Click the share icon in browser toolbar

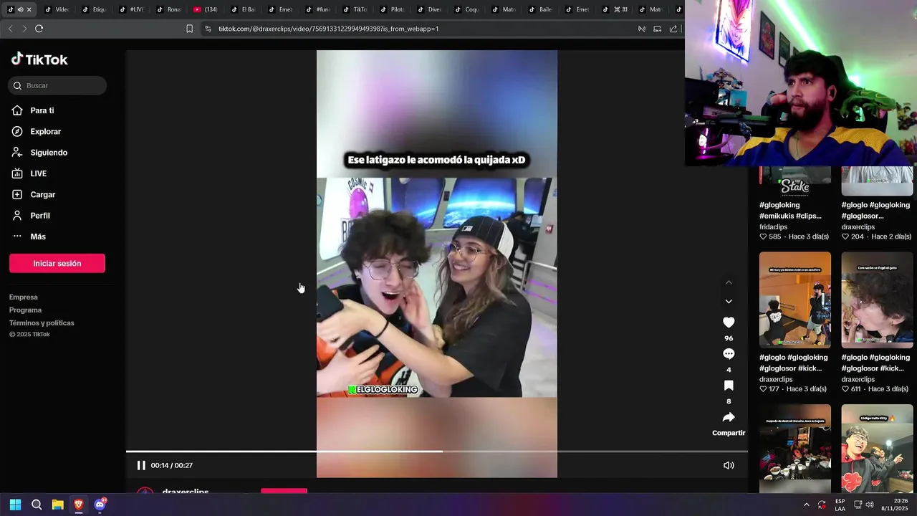(673, 29)
